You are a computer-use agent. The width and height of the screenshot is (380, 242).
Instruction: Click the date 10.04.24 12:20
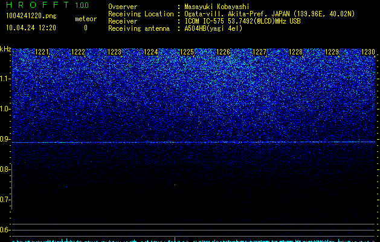pos(31,28)
